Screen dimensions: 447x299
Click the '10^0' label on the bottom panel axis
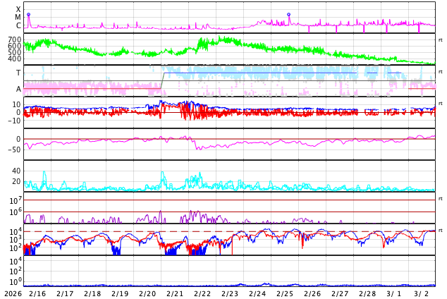coord(16,282)
